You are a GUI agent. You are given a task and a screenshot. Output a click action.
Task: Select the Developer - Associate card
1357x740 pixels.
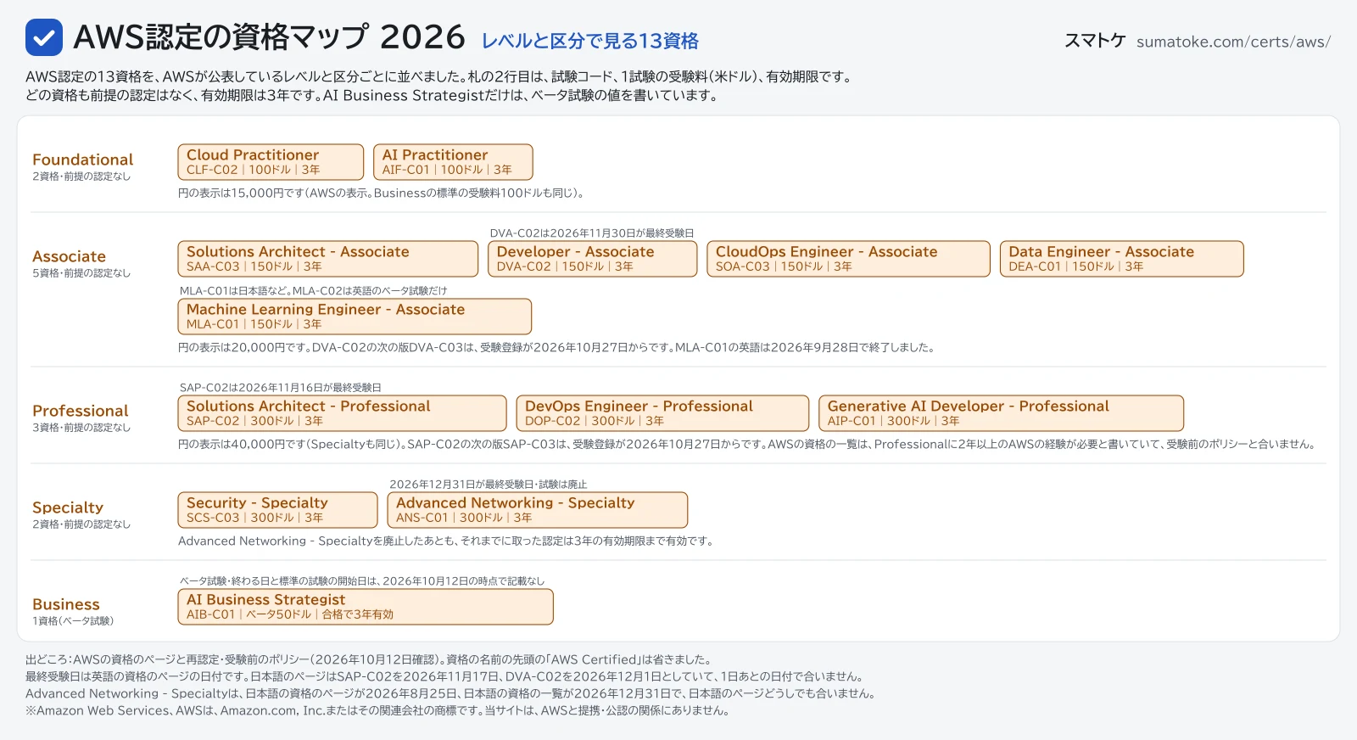pyautogui.click(x=592, y=259)
